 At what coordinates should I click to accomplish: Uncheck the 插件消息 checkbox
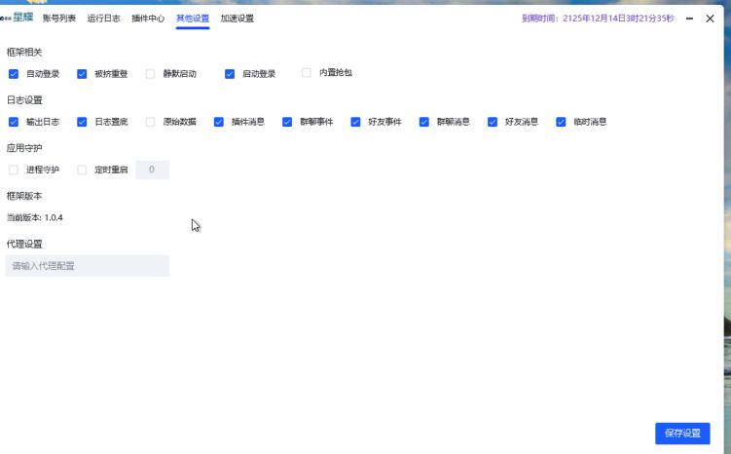[219, 123]
